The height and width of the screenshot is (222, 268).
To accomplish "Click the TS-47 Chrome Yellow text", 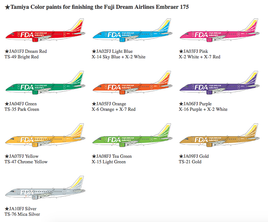I will (26, 162).
